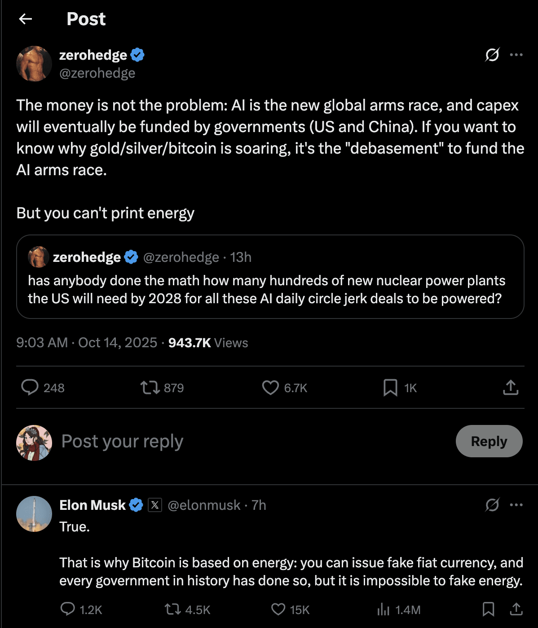Click the Reply button
Viewport: 538px width, 628px height.
489,441
